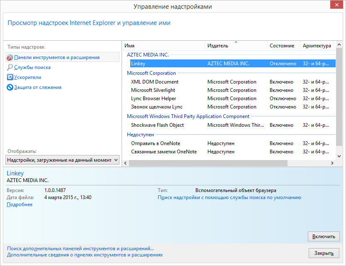This screenshot has height=266, width=346.
Task: Click the vertical scrollbar down arrow
Action: [x=339, y=156]
